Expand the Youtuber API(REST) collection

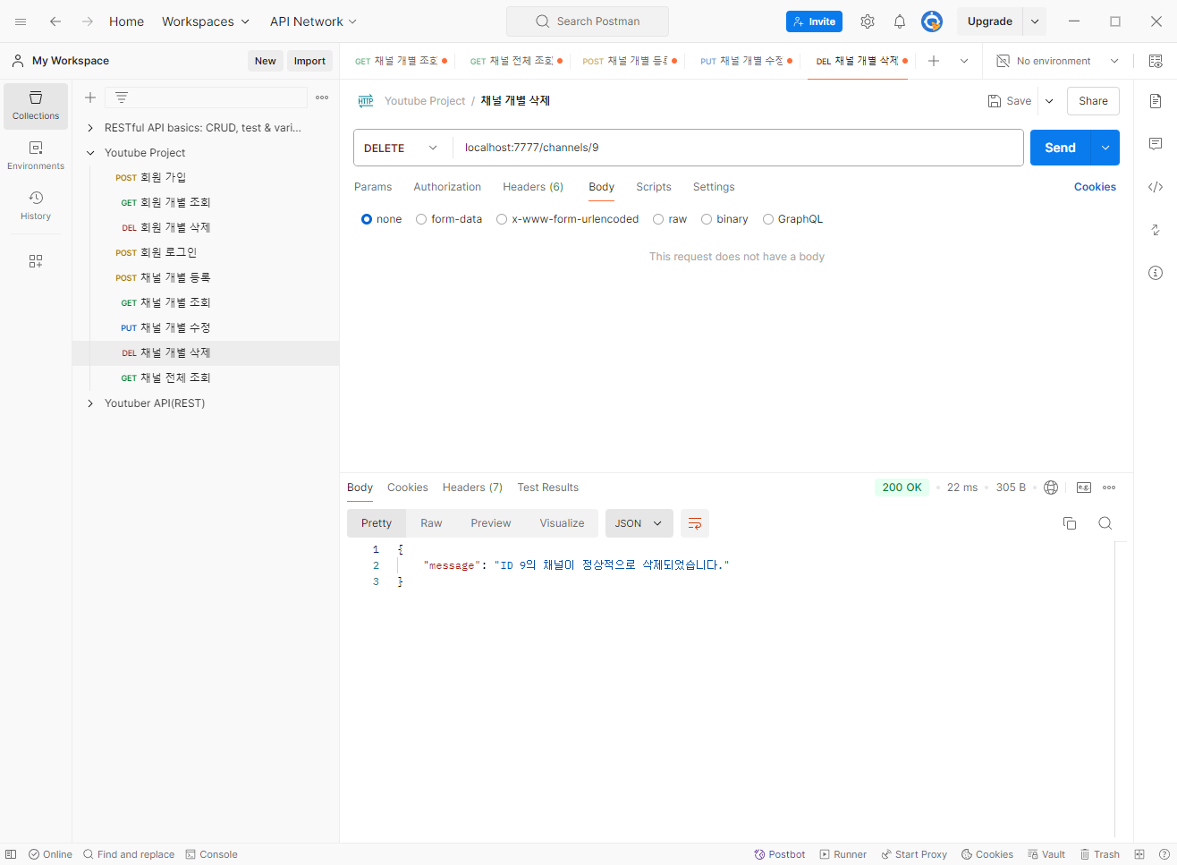[x=90, y=403]
